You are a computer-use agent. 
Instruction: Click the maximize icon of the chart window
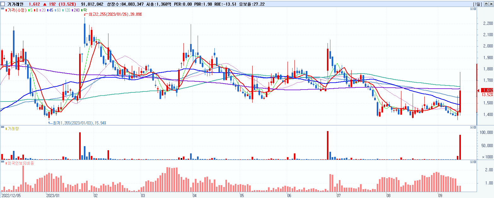point(486,4)
